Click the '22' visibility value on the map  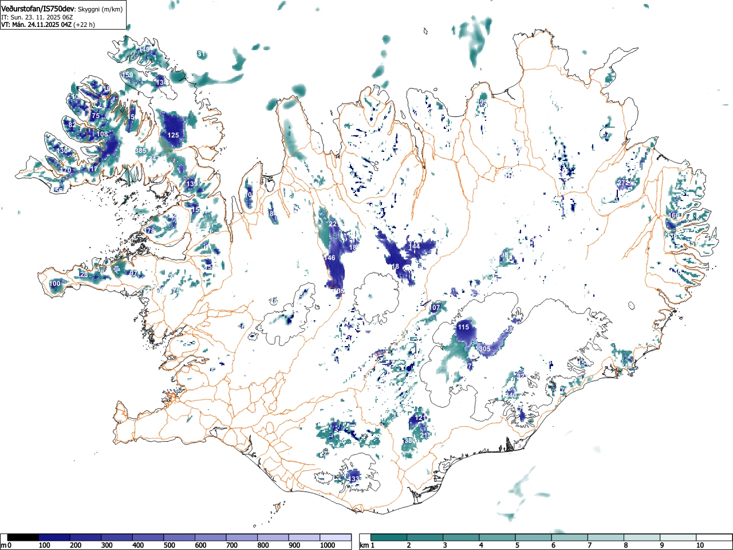tap(333, 223)
